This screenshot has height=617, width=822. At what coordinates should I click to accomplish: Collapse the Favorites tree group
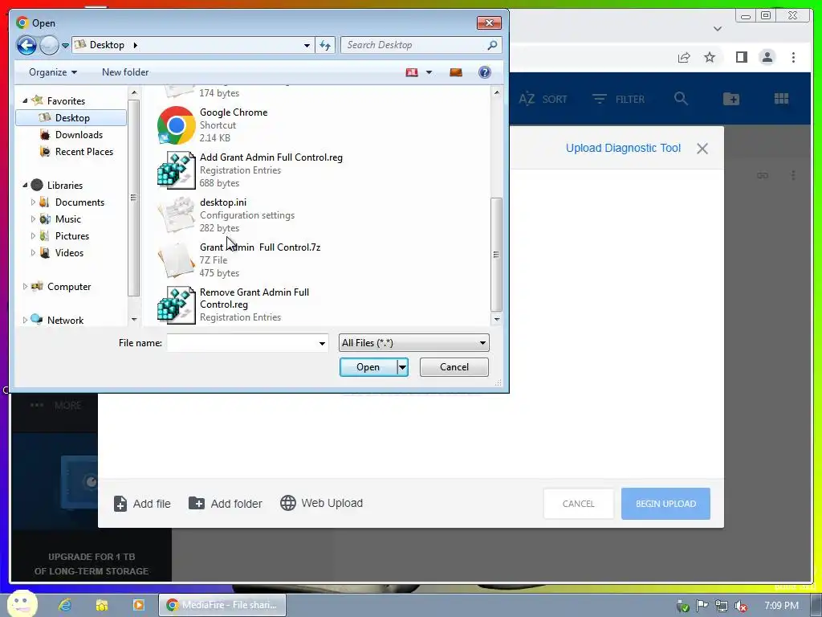click(x=25, y=100)
